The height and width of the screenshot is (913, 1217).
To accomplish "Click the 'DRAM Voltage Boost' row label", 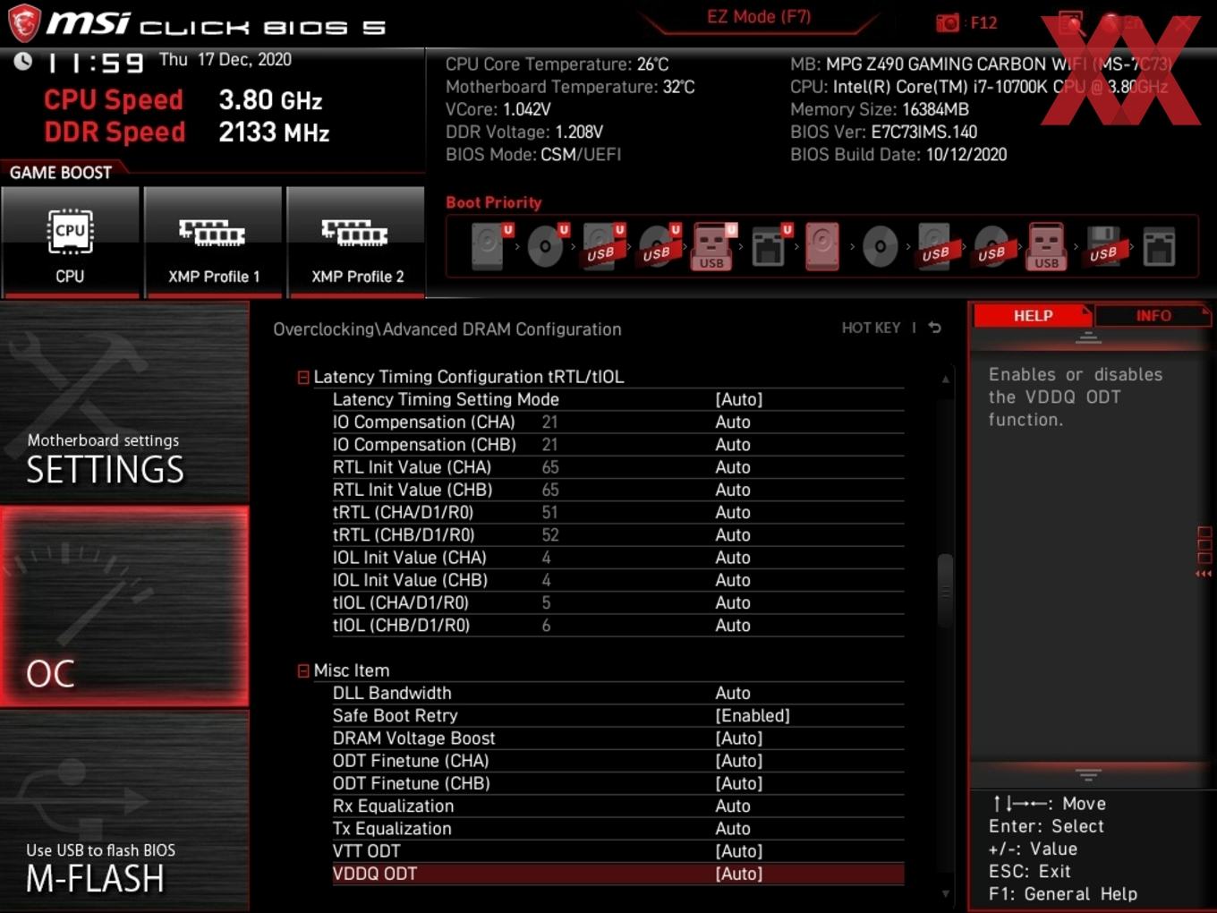I will click(x=413, y=738).
